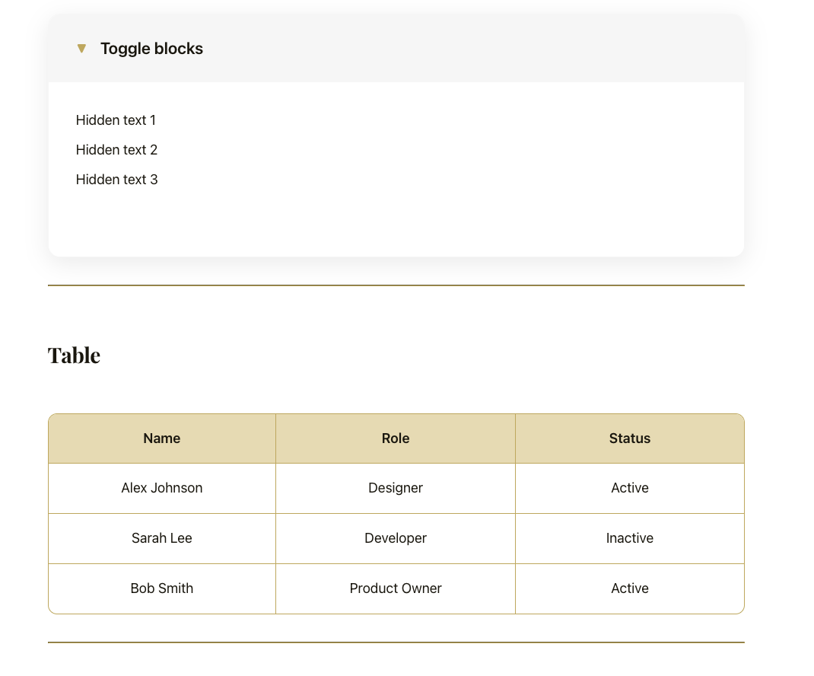Click the Role column header
This screenshot has height=676, width=814.
(396, 438)
